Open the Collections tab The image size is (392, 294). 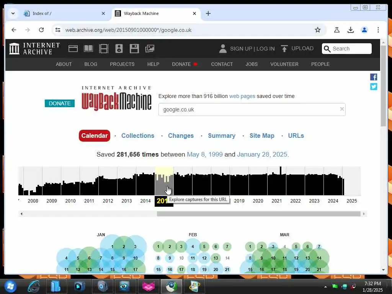(x=138, y=136)
